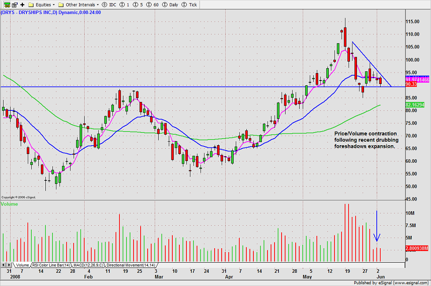
Task: Select the Volume study tab
Action: point(22,265)
